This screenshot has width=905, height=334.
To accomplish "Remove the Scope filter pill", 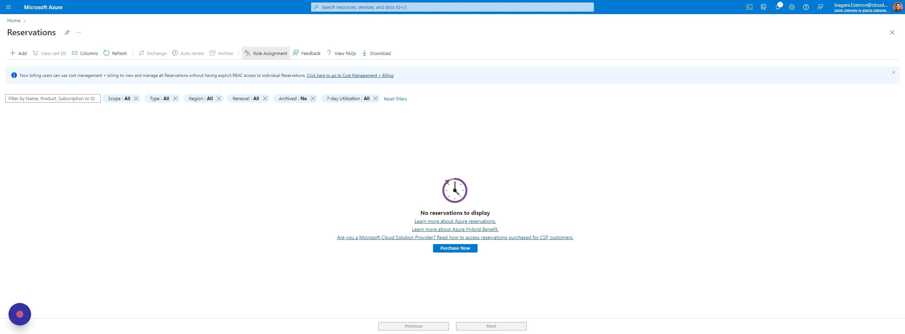I will (x=136, y=98).
